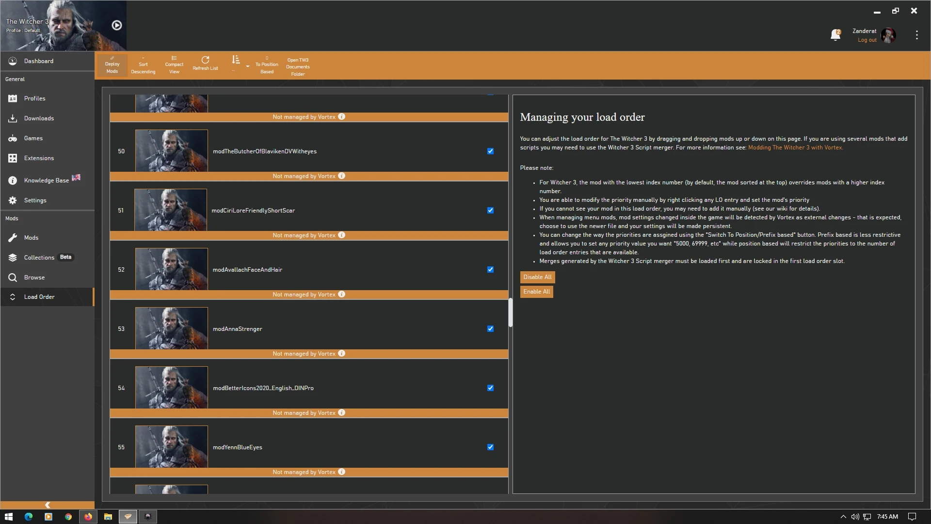Click info icon below modAvallachFaceAndHair

(x=342, y=295)
